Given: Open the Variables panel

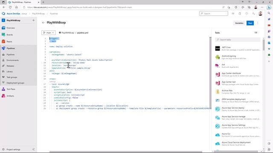Looking at the screenshot, I should [x=239, y=23].
